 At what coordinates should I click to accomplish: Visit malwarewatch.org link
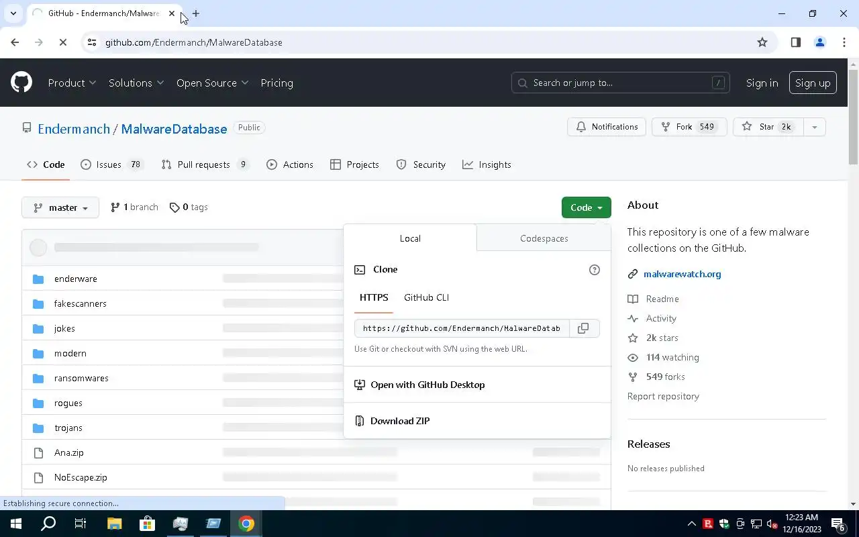click(682, 274)
